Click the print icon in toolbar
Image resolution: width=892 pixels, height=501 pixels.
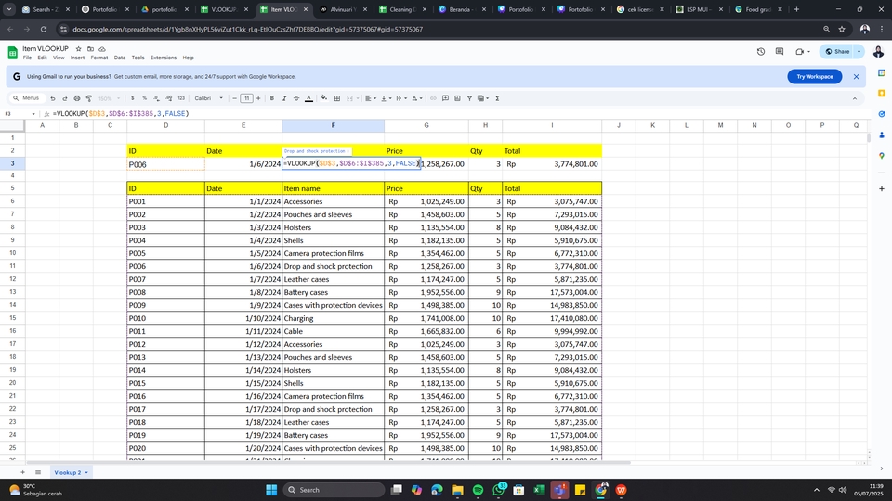(x=75, y=98)
